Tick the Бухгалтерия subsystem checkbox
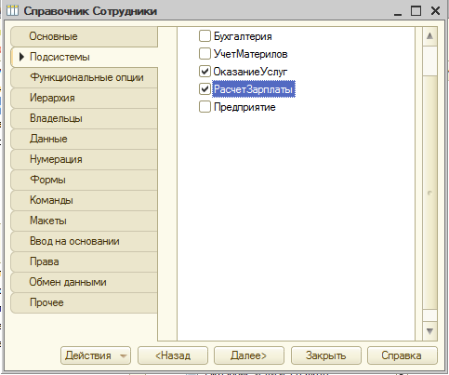The width and height of the screenshot is (449, 375). pyautogui.click(x=205, y=36)
